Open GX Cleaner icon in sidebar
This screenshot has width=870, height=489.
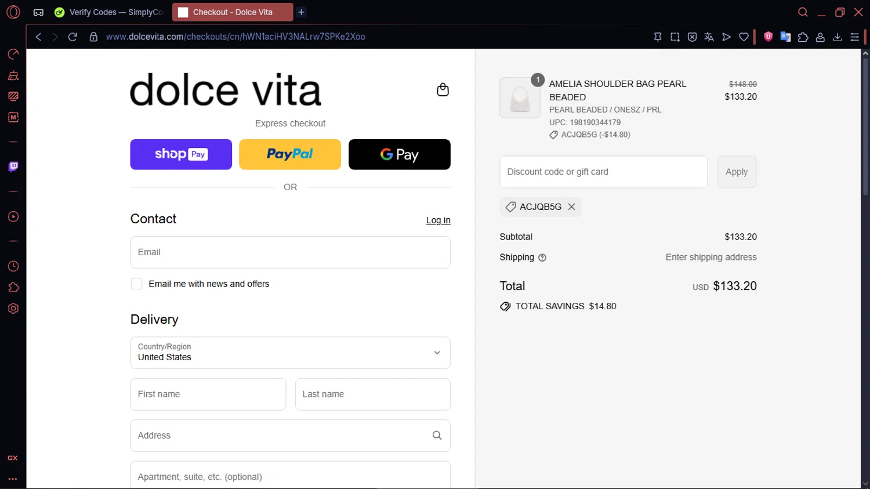[x=13, y=75]
